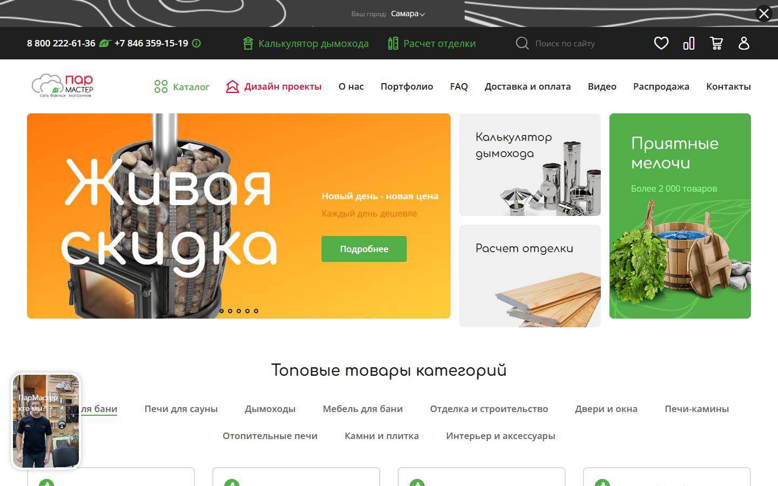Call the 8 800 222-61-36 phone link

61,43
